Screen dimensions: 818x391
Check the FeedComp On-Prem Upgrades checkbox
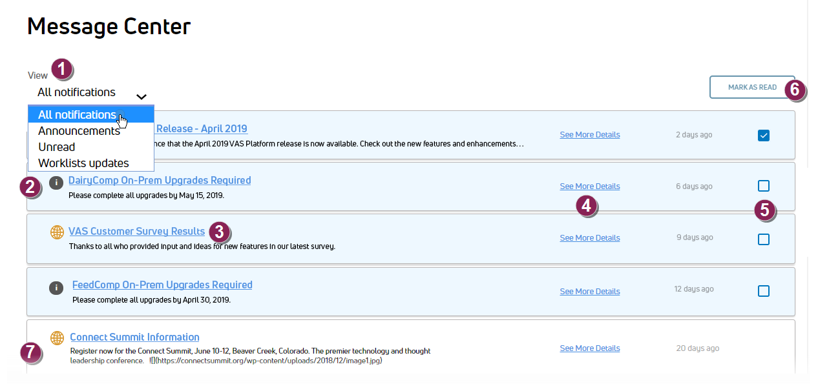coord(763,291)
